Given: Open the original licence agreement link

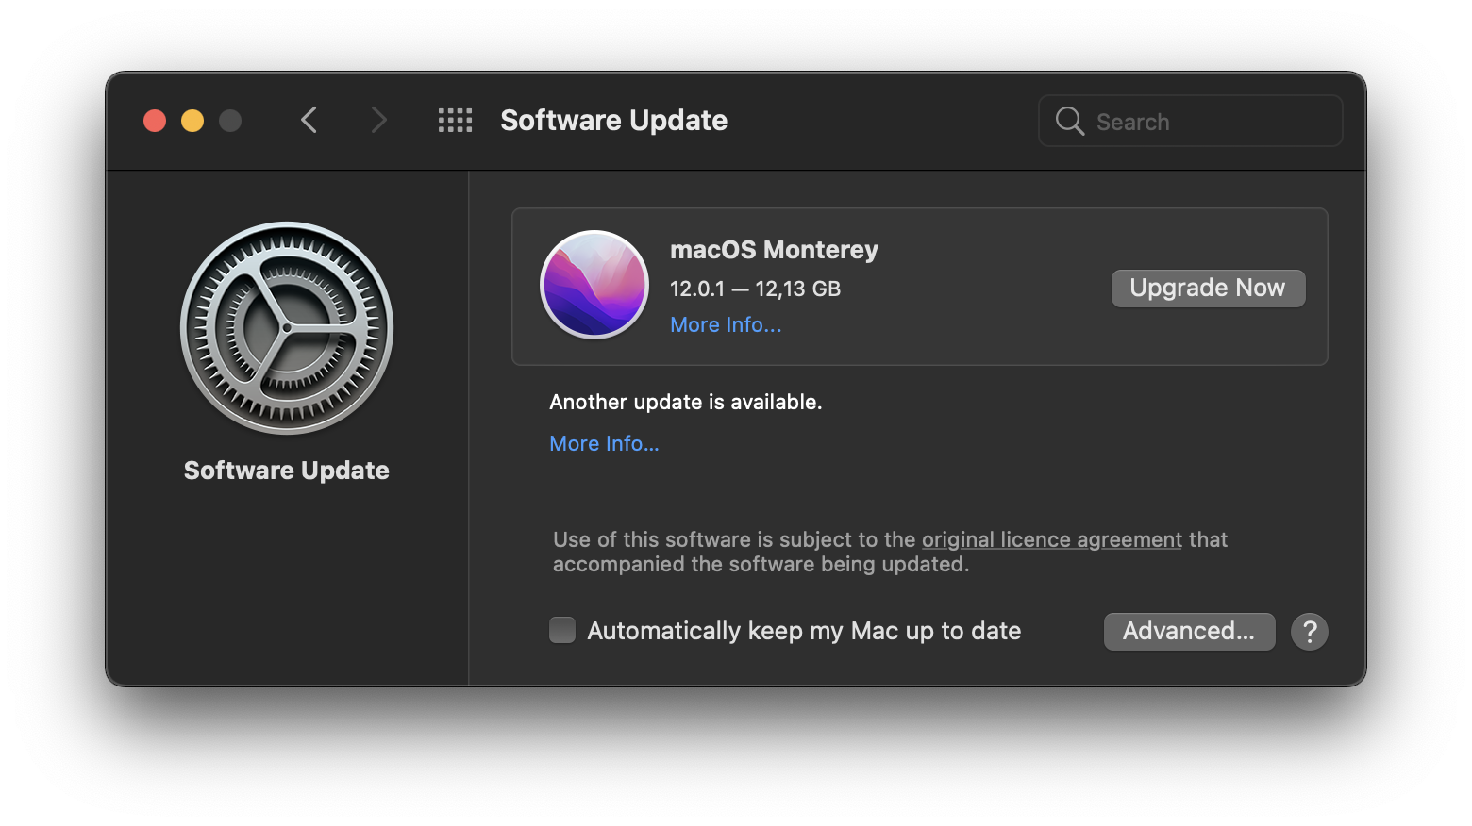Looking at the screenshot, I should pyautogui.click(x=1052, y=539).
